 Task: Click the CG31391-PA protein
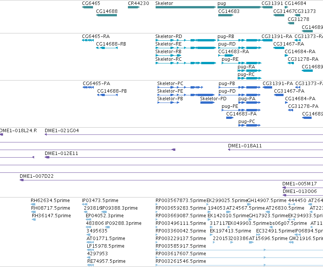pos(268,87)
